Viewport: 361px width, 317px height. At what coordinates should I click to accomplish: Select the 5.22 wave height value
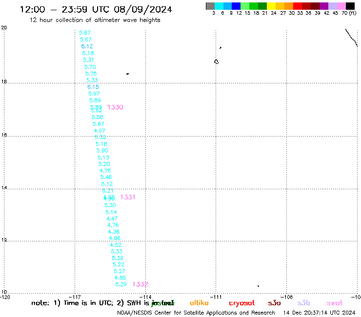(119, 264)
